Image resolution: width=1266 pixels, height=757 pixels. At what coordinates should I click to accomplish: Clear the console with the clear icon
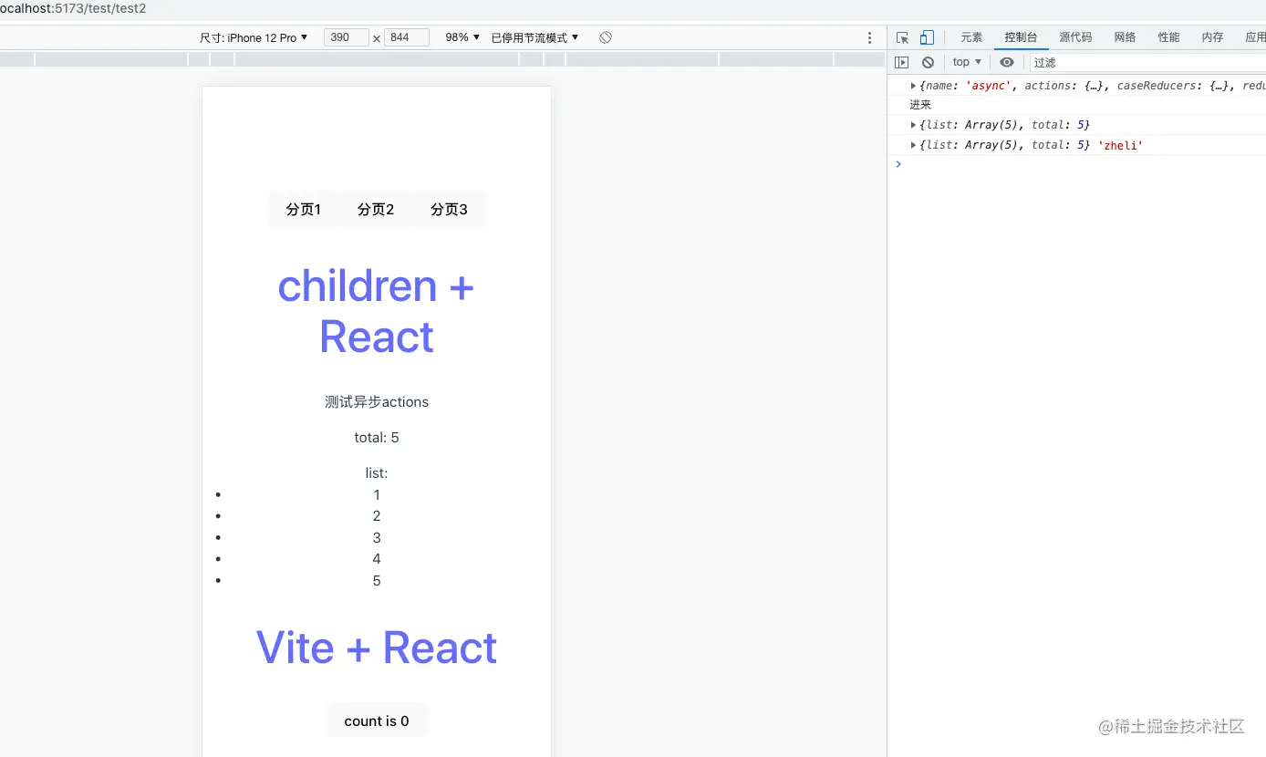tap(928, 62)
